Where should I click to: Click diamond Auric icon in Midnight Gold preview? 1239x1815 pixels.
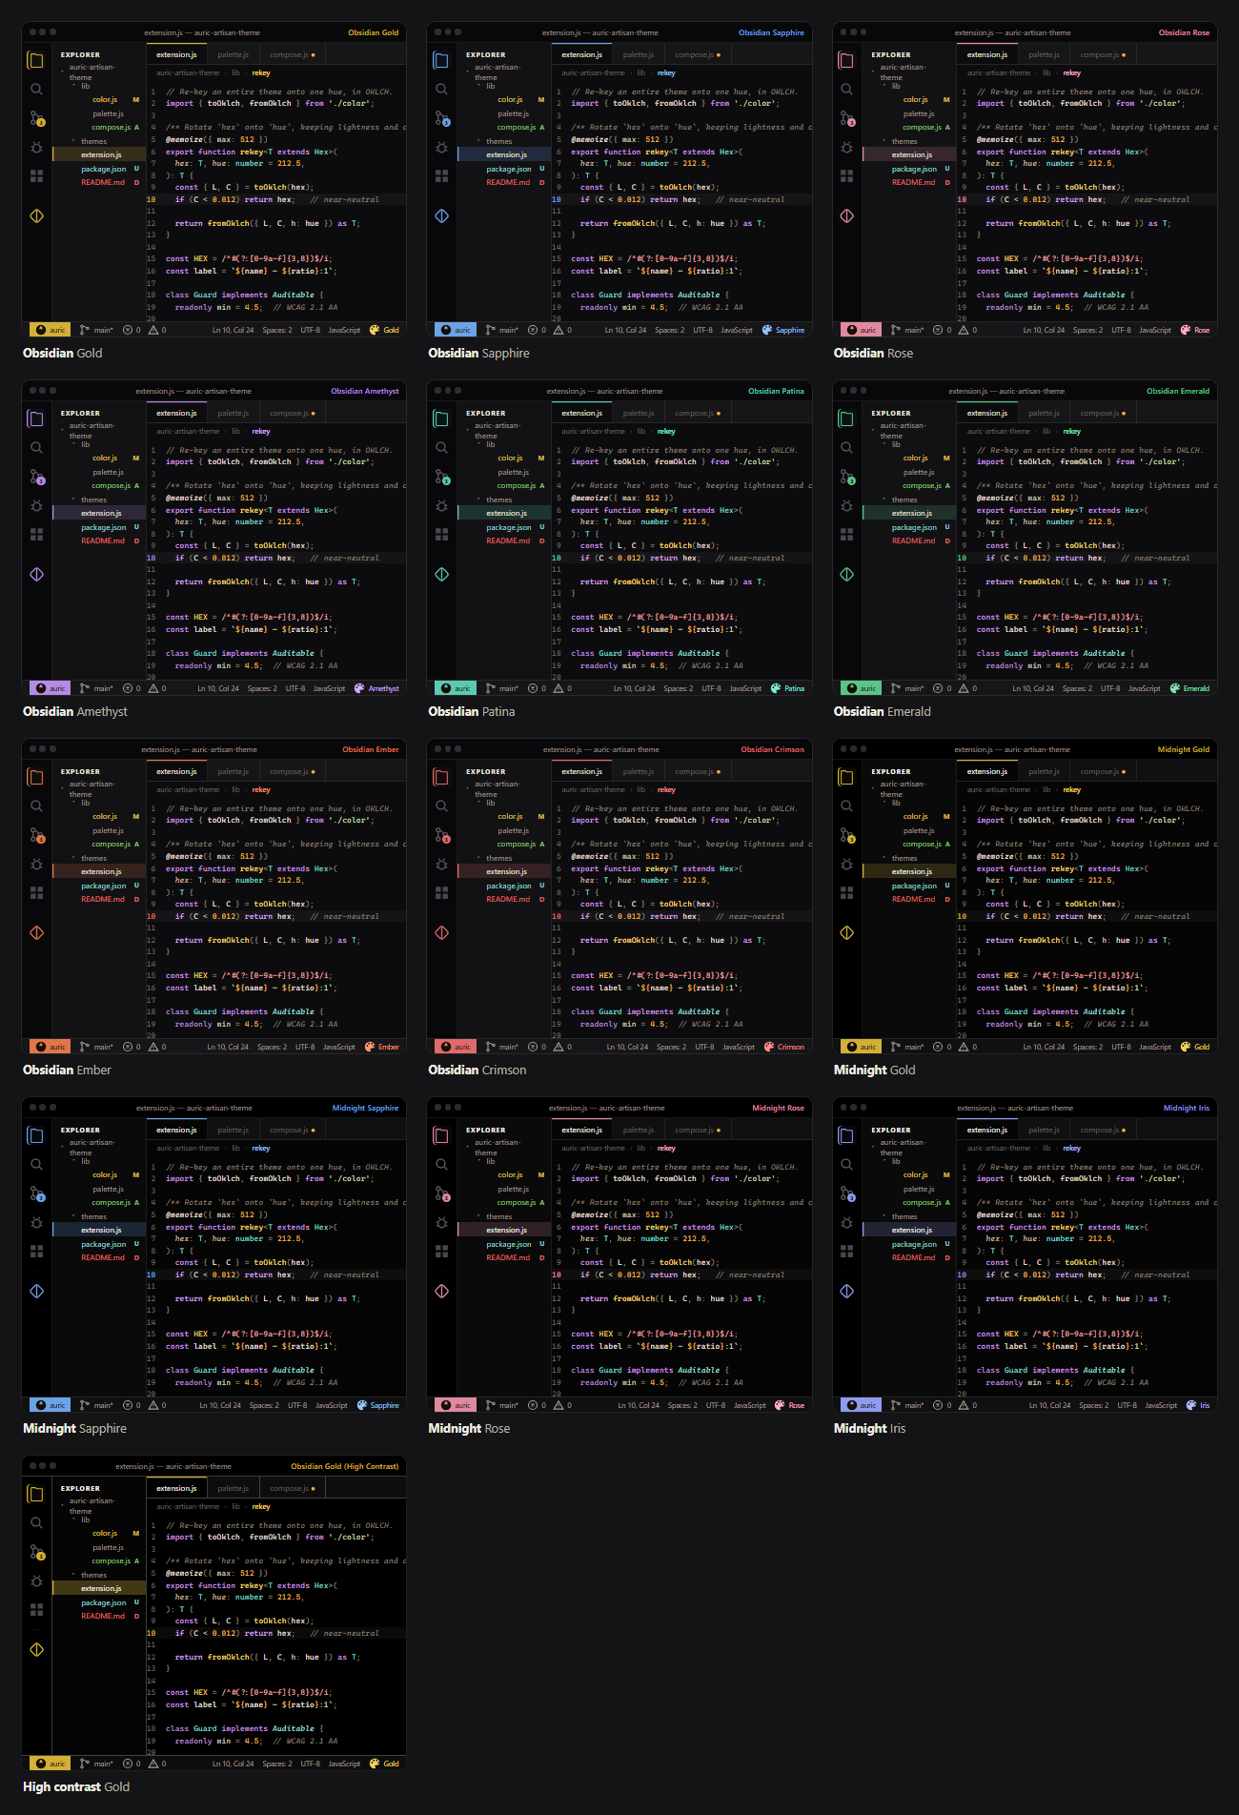[847, 933]
